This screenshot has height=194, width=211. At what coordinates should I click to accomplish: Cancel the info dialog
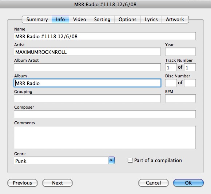[154, 183]
